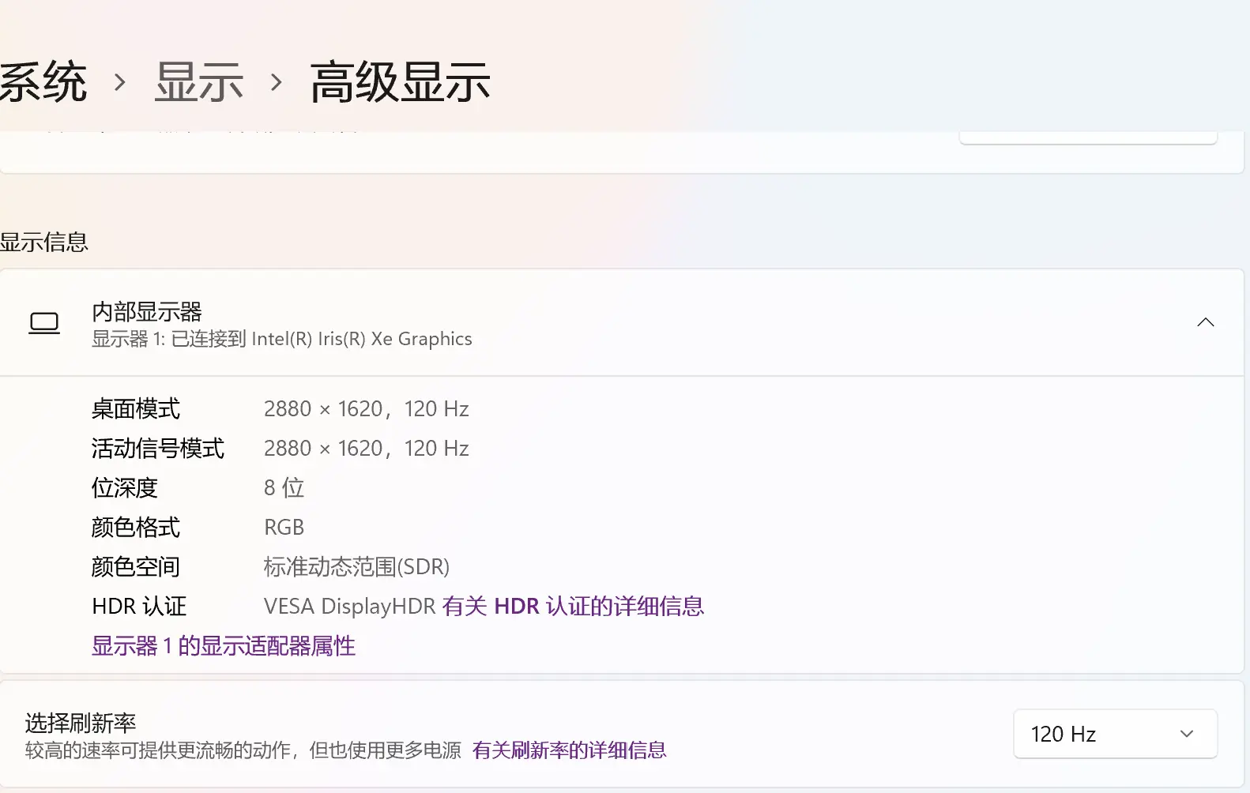The image size is (1250, 793).
Task: Click the 8 位 bit depth value
Action: (284, 488)
